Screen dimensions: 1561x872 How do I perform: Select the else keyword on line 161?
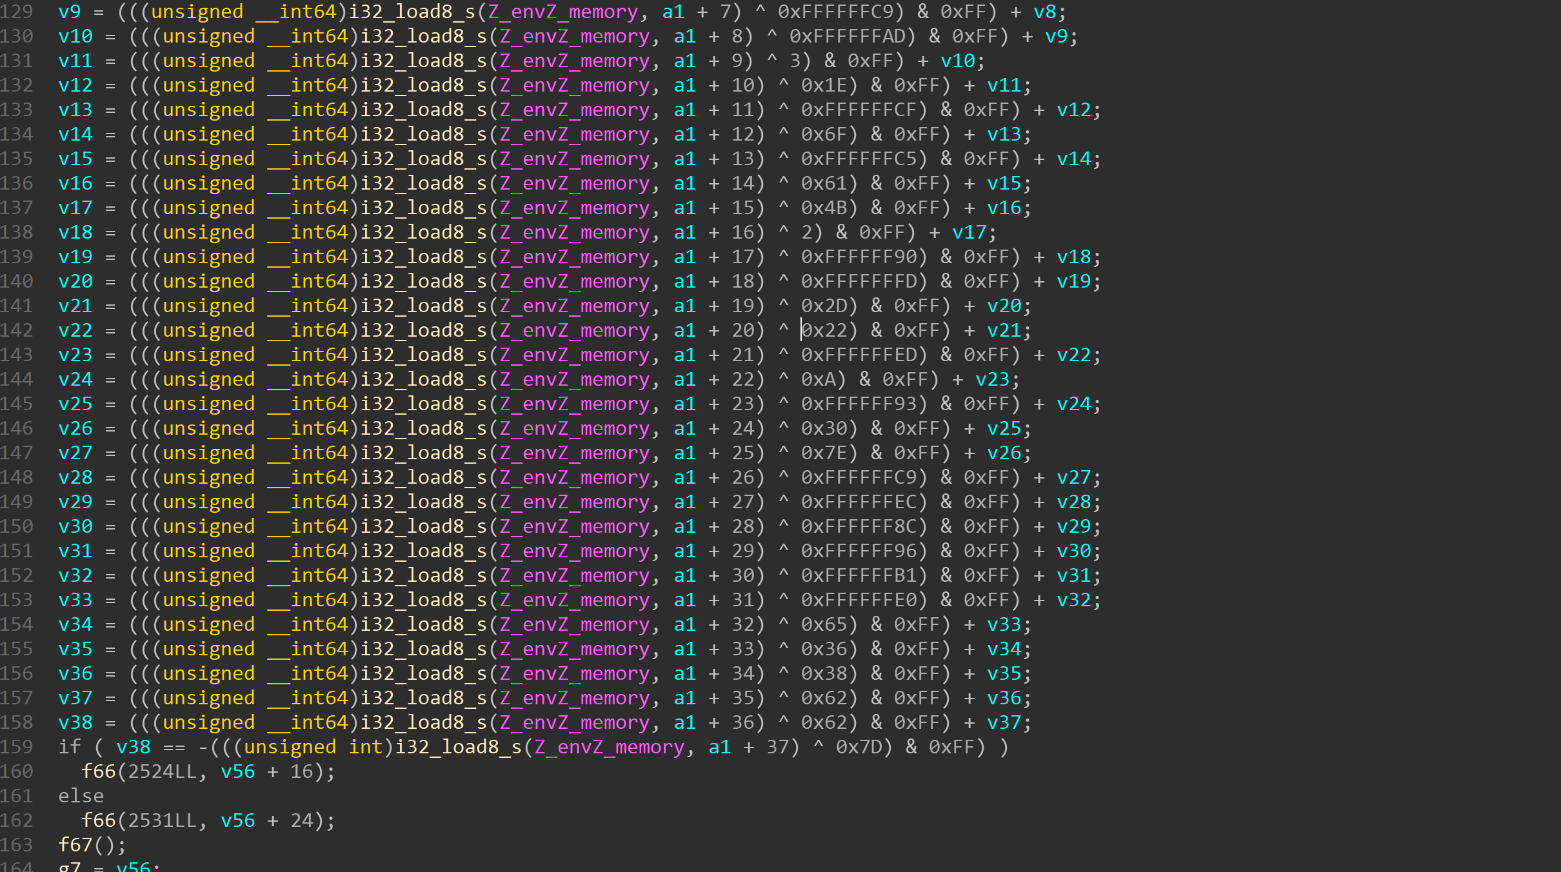(81, 796)
